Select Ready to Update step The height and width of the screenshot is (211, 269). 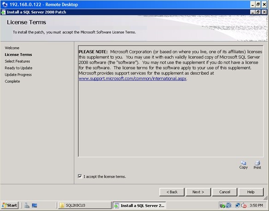(18, 68)
